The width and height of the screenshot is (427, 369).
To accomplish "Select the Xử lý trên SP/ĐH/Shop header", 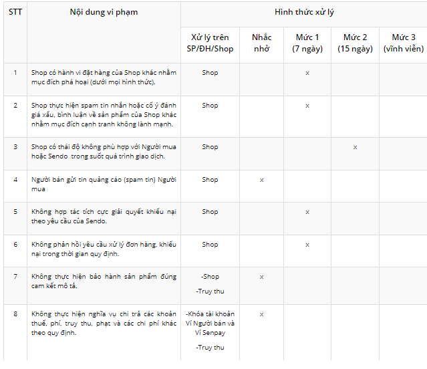I will point(210,43).
